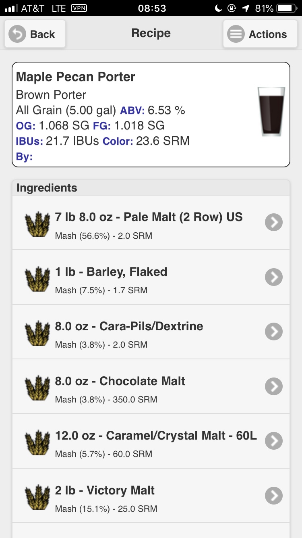The width and height of the screenshot is (302, 538).
Task: Tap the grain icon beside Barley, Flaked
Action: point(37,278)
